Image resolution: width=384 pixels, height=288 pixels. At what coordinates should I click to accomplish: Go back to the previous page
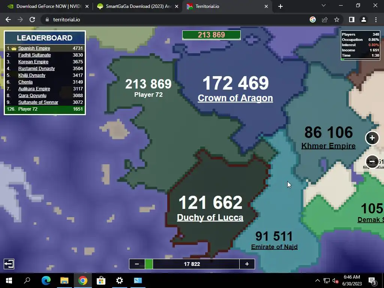[x=8, y=19]
